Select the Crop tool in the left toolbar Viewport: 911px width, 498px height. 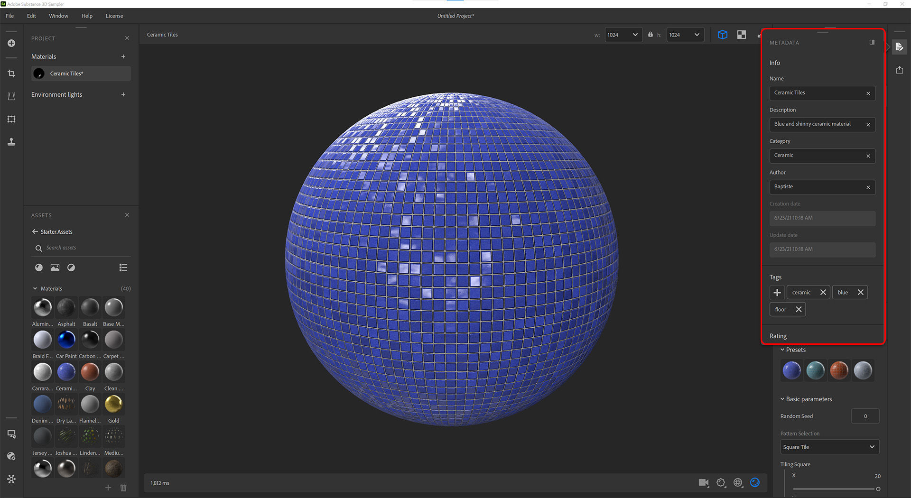pos(11,74)
